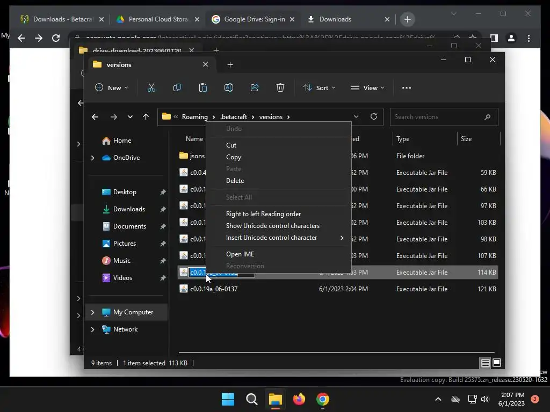Show hidden system tray icons
Screen dimensions: 550x412
click(x=438, y=399)
